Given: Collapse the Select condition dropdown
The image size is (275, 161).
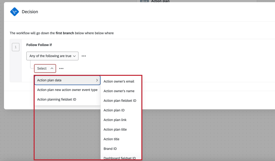Looking at the screenshot, I should [45, 68].
